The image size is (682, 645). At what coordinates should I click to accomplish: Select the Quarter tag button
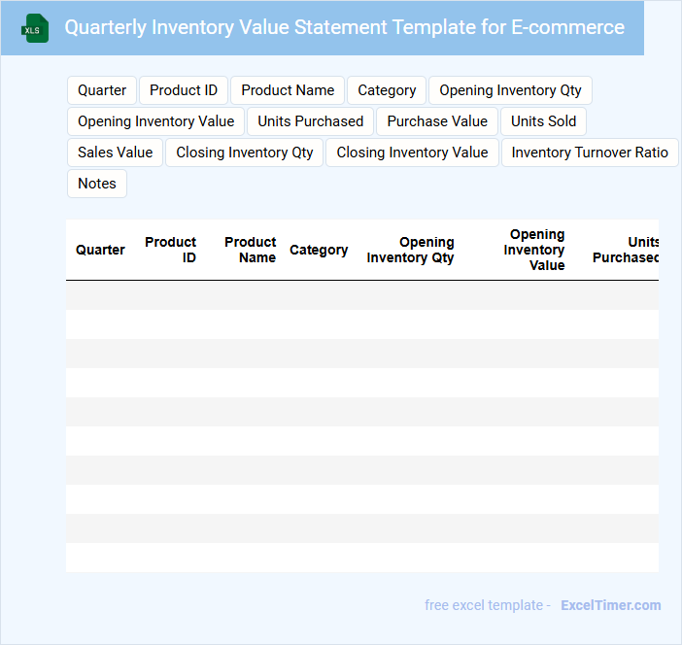coord(102,90)
